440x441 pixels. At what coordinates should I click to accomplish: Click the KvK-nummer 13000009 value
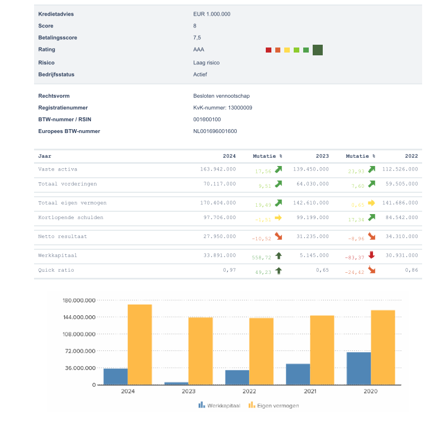222,107
